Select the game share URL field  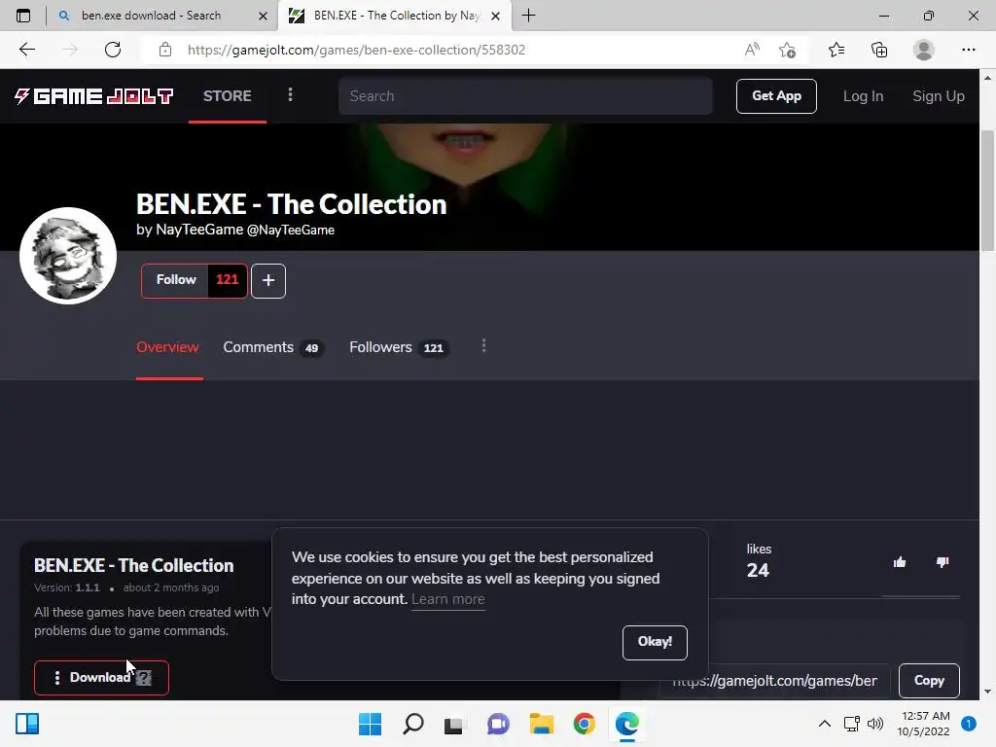(x=774, y=681)
